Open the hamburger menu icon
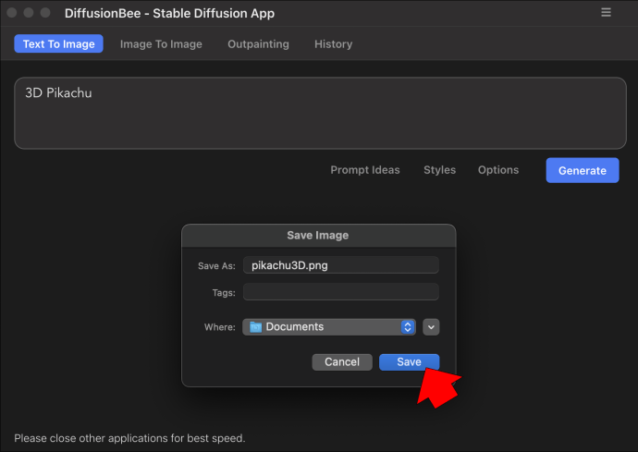Screen dimensions: 638x452 (606, 13)
